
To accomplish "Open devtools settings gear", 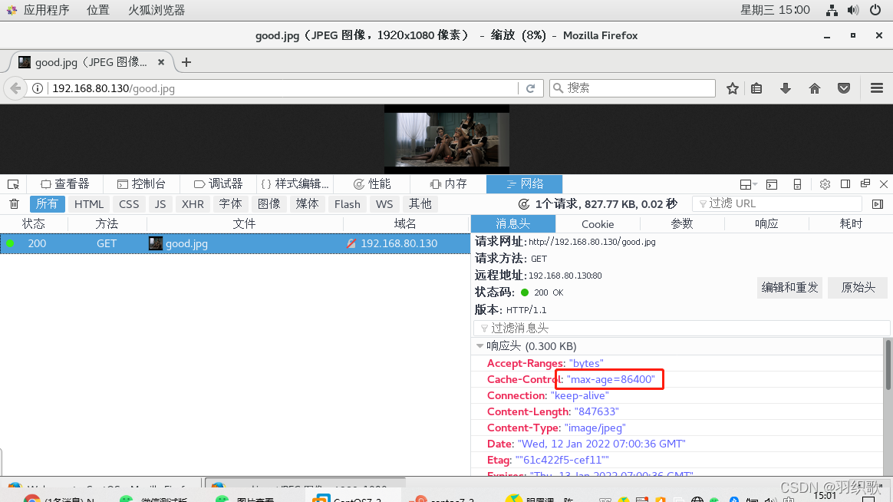I will [x=825, y=184].
